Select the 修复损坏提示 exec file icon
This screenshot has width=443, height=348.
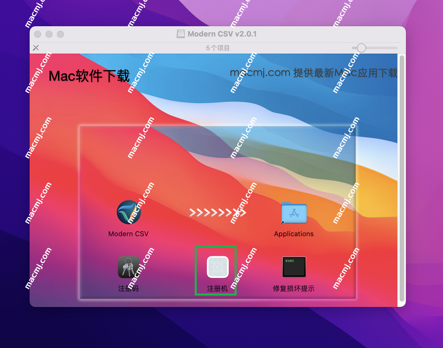tap(294, 267)
